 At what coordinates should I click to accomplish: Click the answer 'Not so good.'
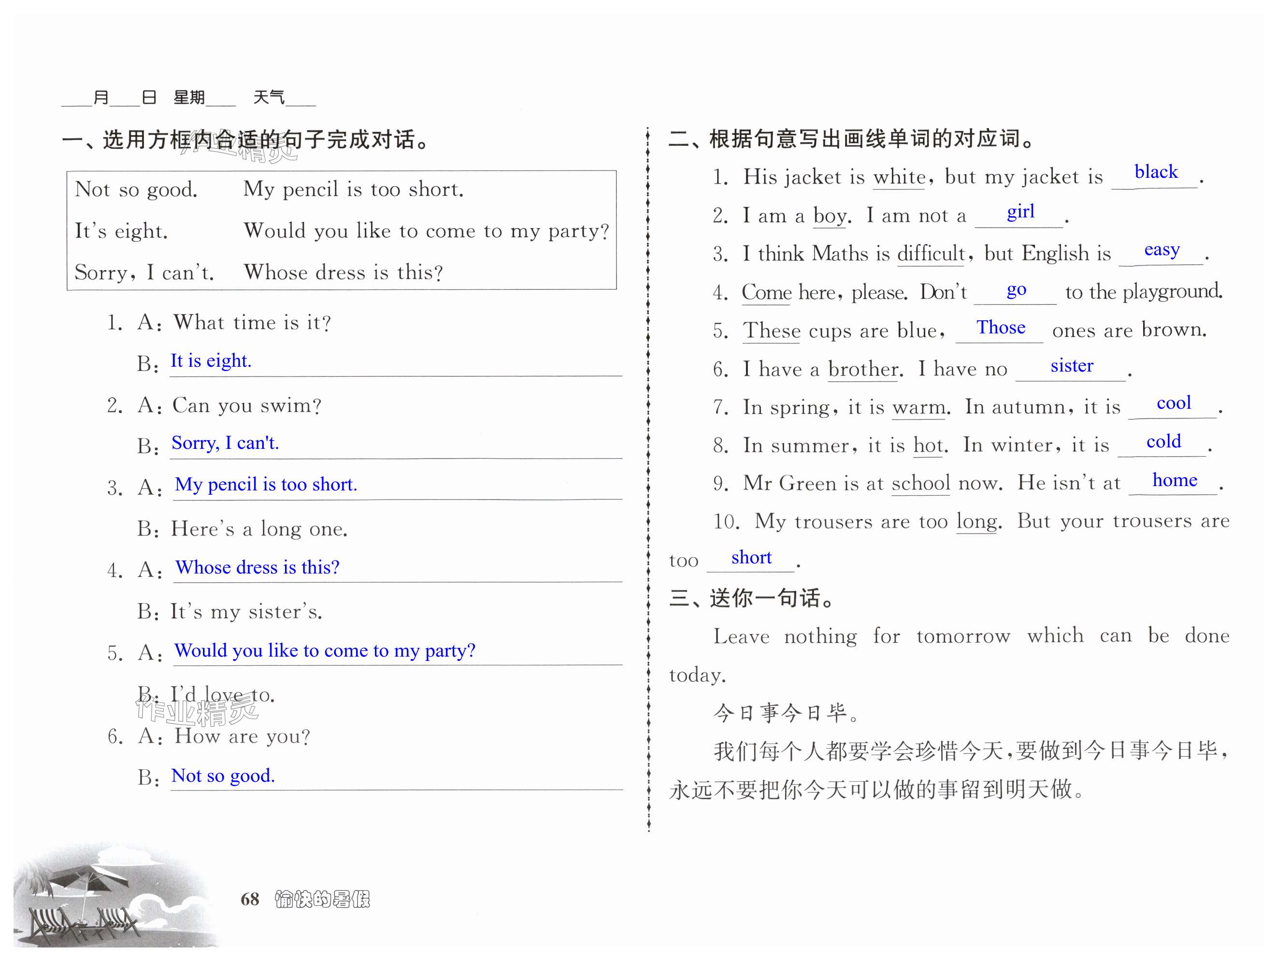[223, 776]
